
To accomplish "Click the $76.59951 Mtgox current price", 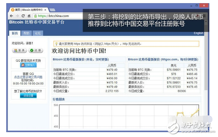I will pos(174,70).
